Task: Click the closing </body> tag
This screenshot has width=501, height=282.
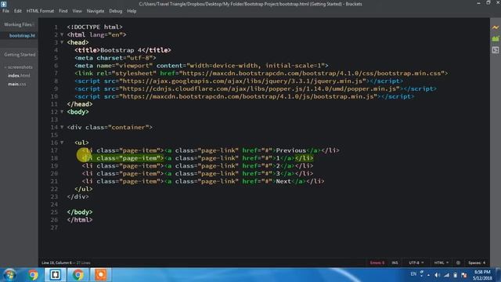Action: 80,212
